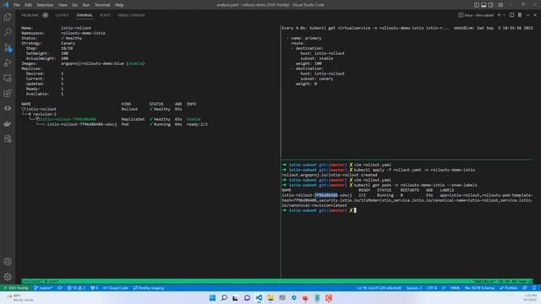Click the SSH remote indicator in status bar
This screenshot has width=541, height=304.
pos(15,288)
